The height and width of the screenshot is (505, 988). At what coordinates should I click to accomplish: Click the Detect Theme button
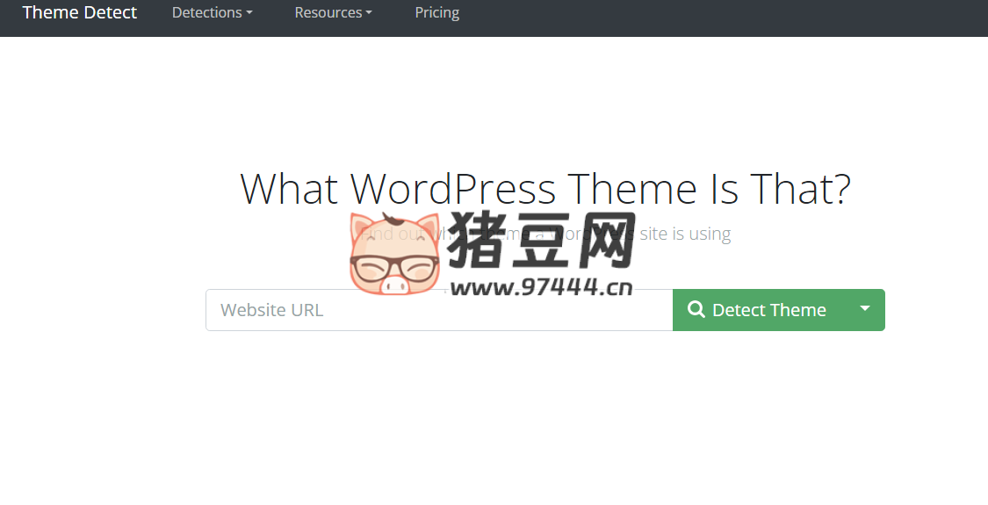click(760, 310)
